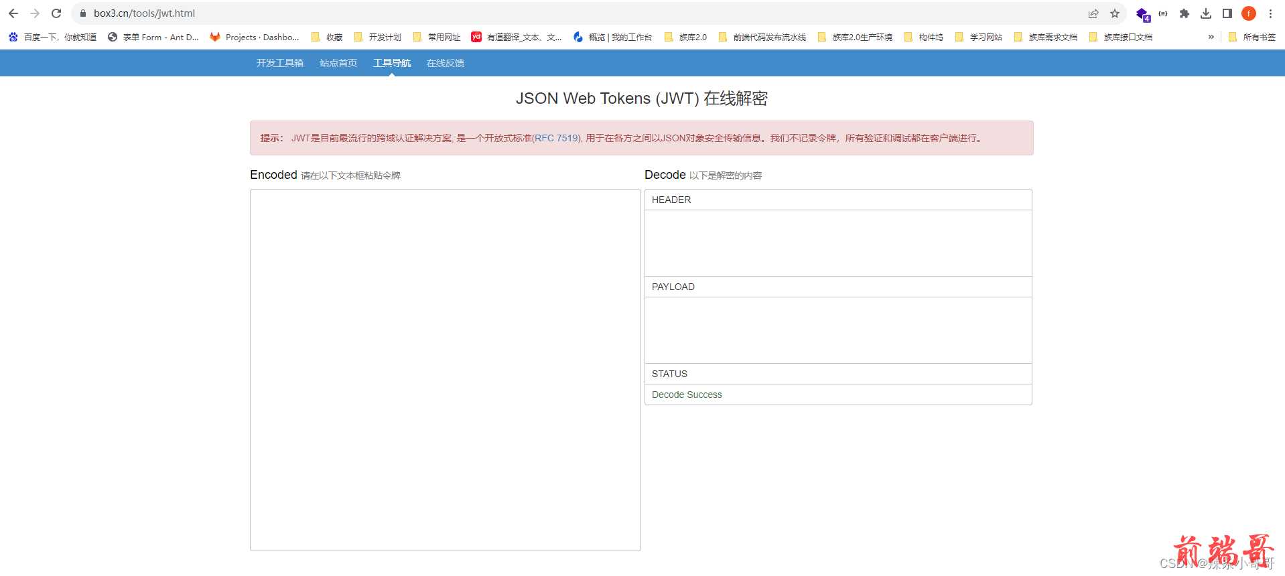Click the browser forward arrow

[35, 13]
